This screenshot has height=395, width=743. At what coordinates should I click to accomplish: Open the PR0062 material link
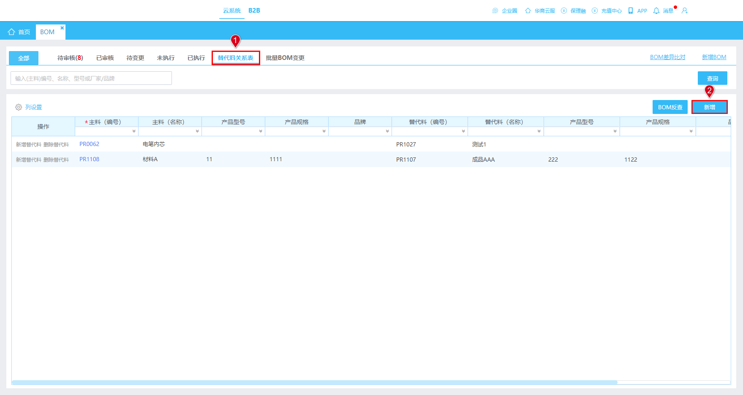pos(90,144)
